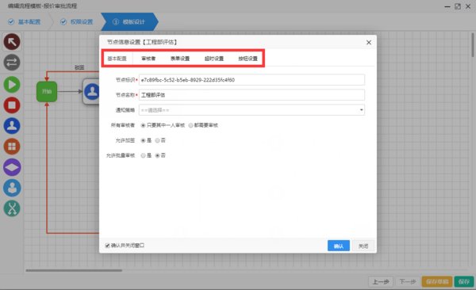
Task: Select the transition line swap-arrows tool
Action: (12, 63)
